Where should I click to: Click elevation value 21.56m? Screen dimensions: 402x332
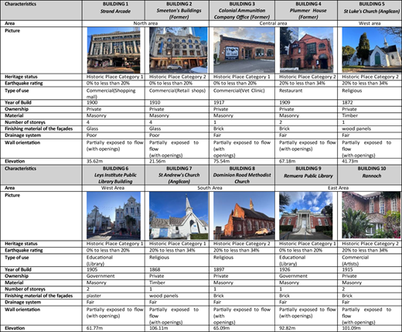157,161
